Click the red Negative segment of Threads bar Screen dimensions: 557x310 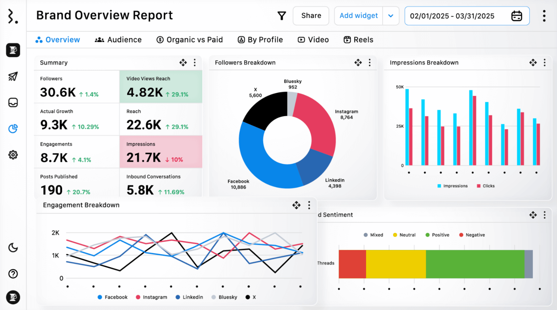352,264
